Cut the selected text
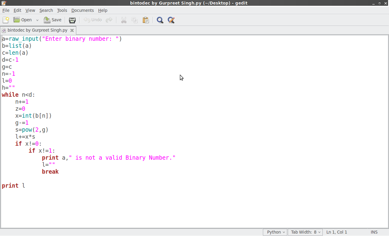The height and width of the screenshot is (236, 389). pos(124,20)
